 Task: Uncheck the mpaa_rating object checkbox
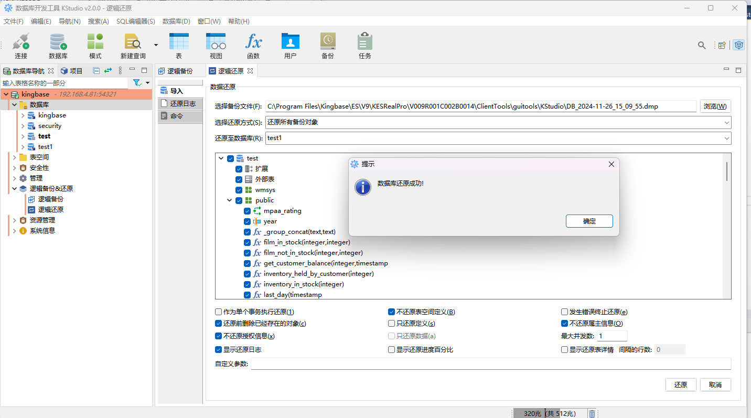pyautogui.click(x=248, y=211)
